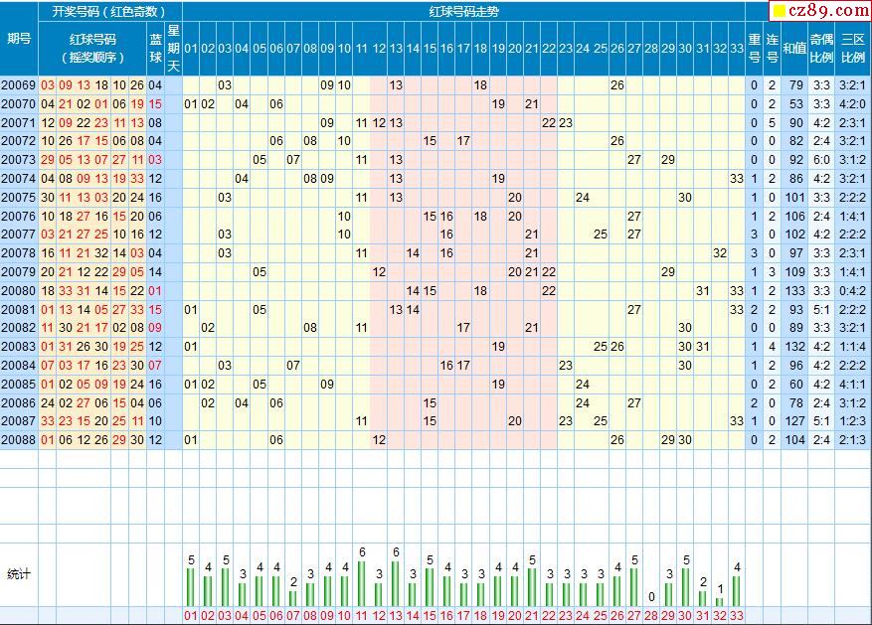This screenshot has height=625, width=872.
Task: Click the 期号 column header
Action: coord(19,39)
